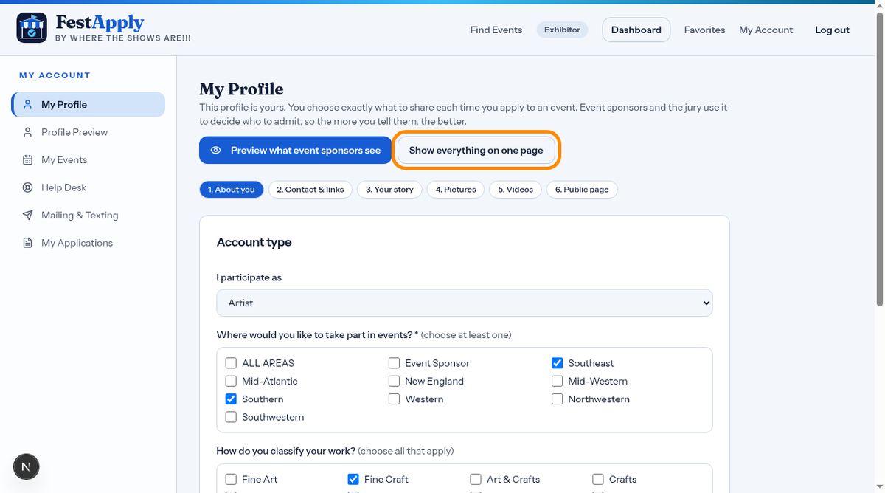The image size is (885, 493).
Task: Click the Mailing & Texting paper plane icon
Action: click(27, 215)
